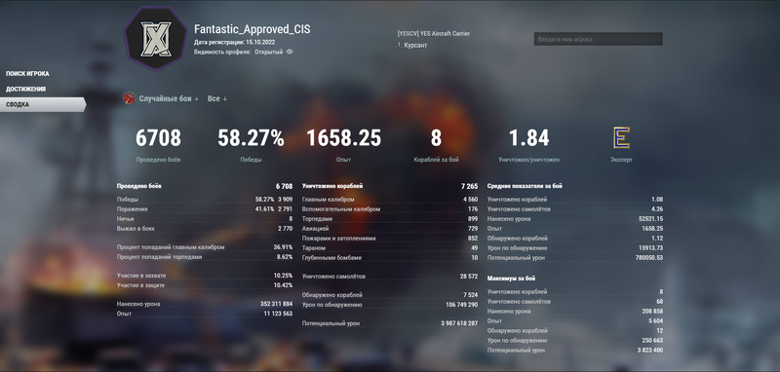Viewport: 780px width, 372px height.
Task: Click the 3 823 400 max potential damage
Action: point(650,351)
